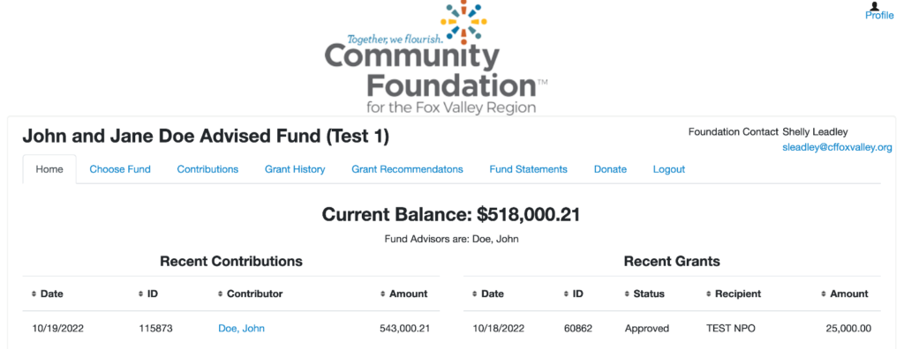Click the Logout tab

pyautogui.click(x=669, y=169)
